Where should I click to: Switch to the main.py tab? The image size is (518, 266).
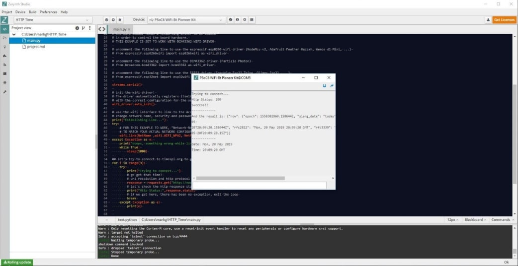(x=120, y=29)
